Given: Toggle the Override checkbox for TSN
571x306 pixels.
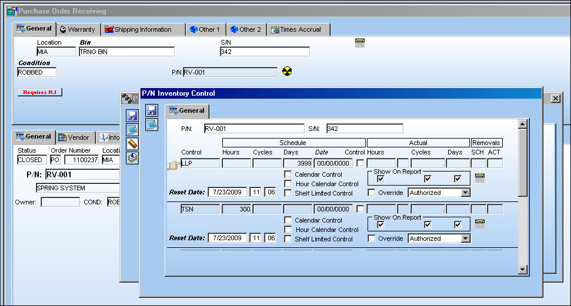Looking at the screenshot, I should 372,238.
